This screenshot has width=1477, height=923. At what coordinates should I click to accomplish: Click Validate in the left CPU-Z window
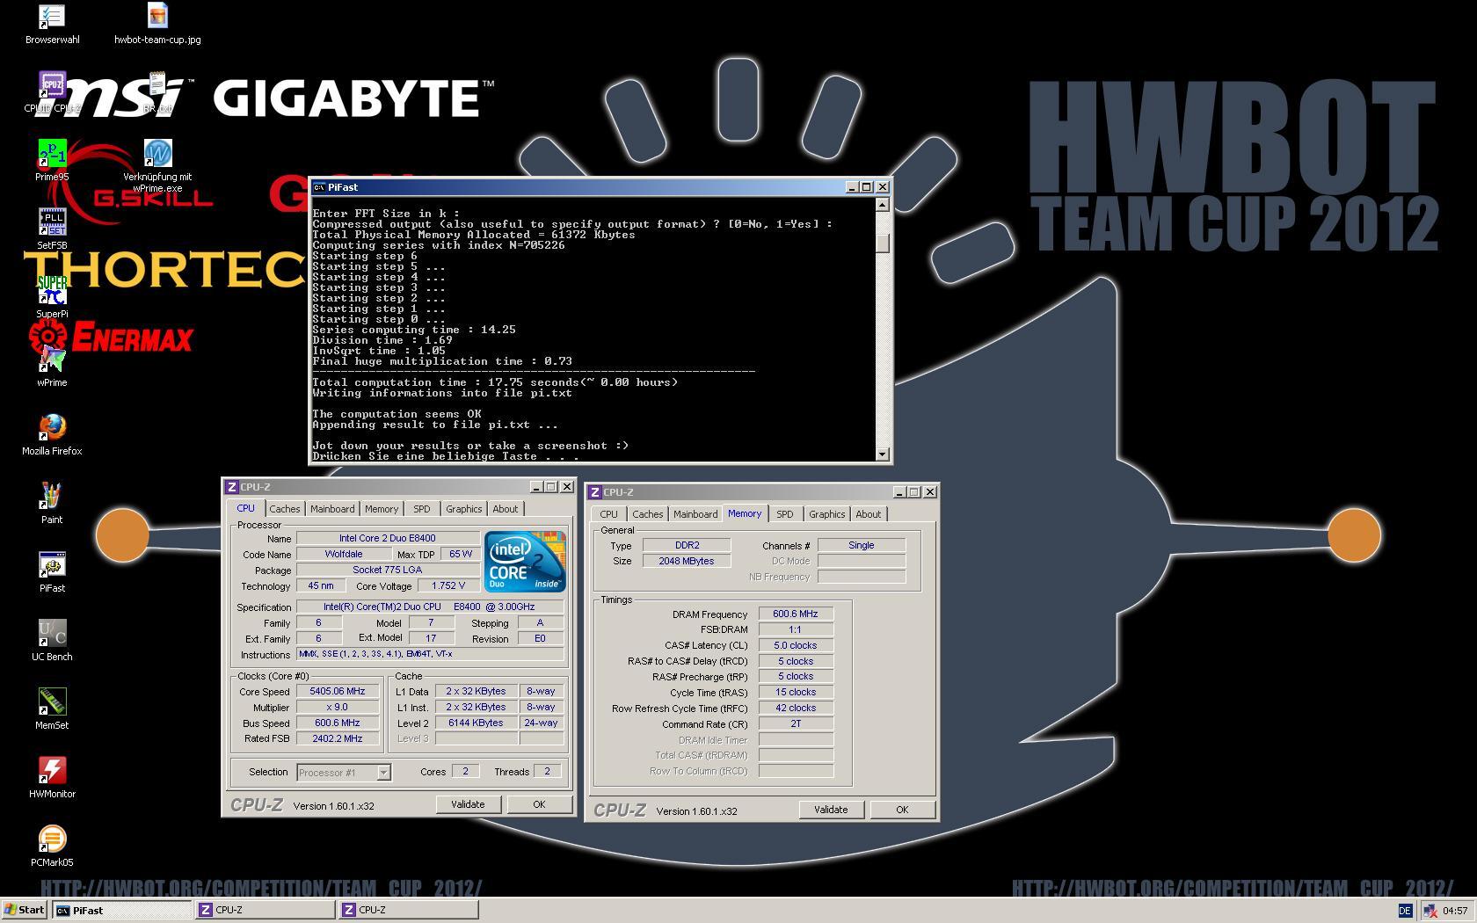pyautogui.click(x=468, y=804)
